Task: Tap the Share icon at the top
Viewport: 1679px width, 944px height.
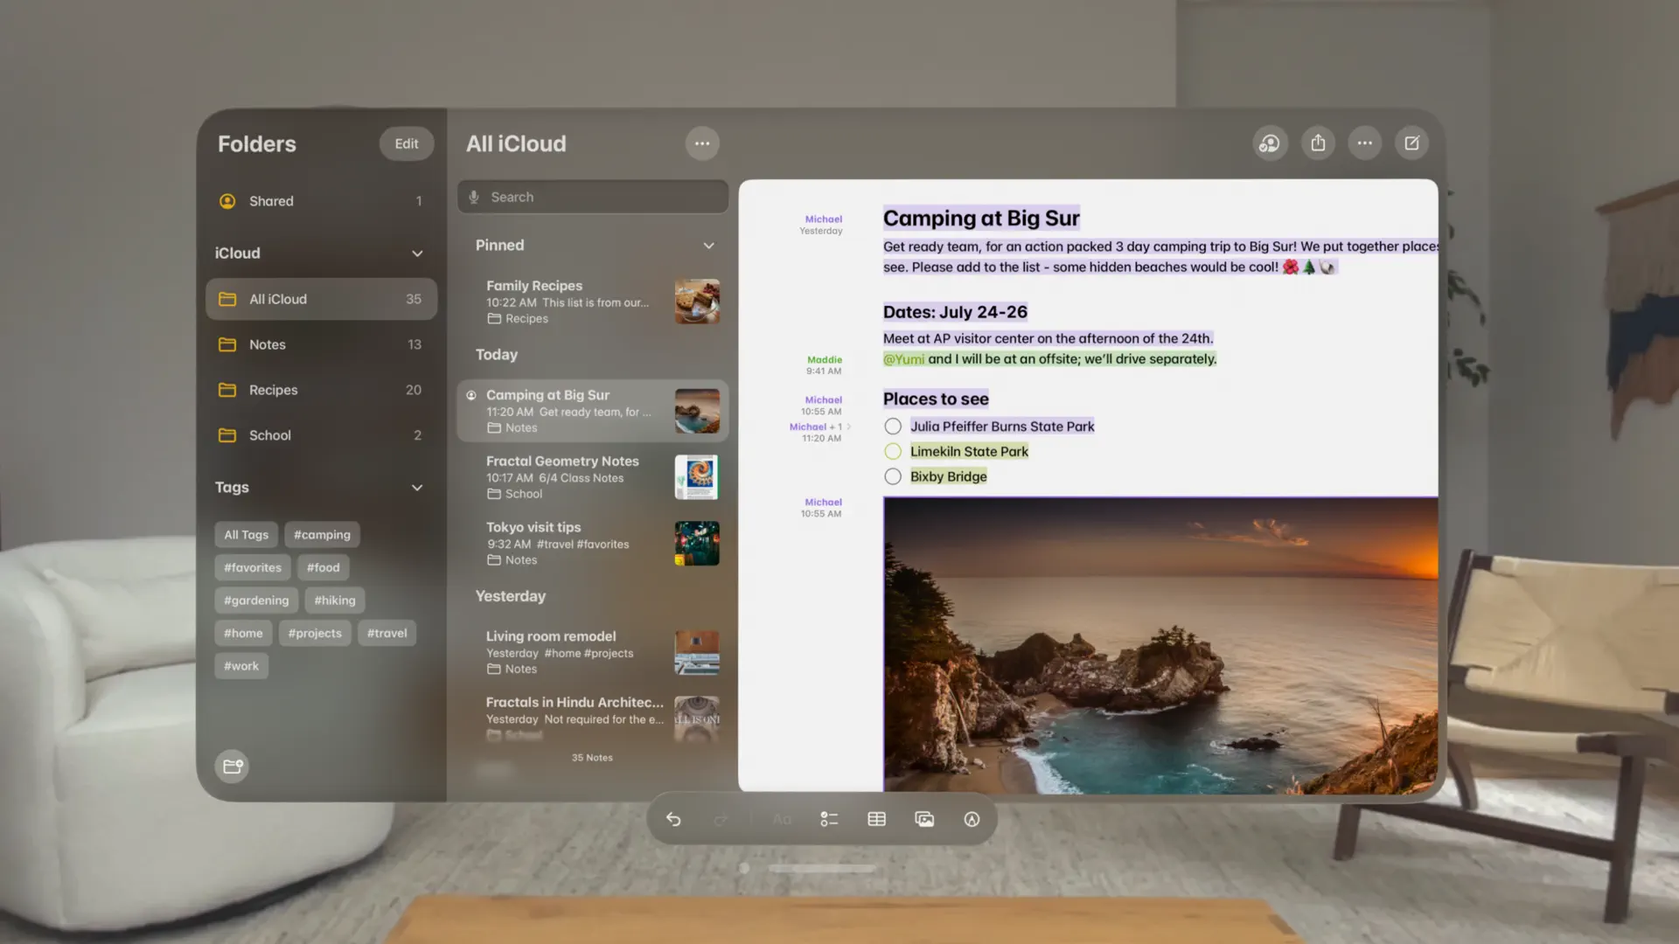Action: [1318, 142]
